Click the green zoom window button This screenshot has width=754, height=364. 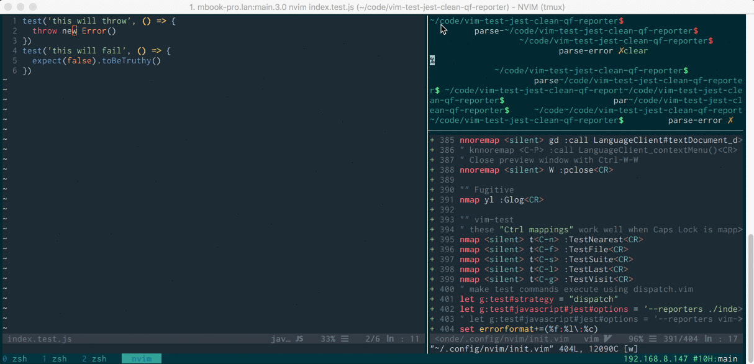33,7
